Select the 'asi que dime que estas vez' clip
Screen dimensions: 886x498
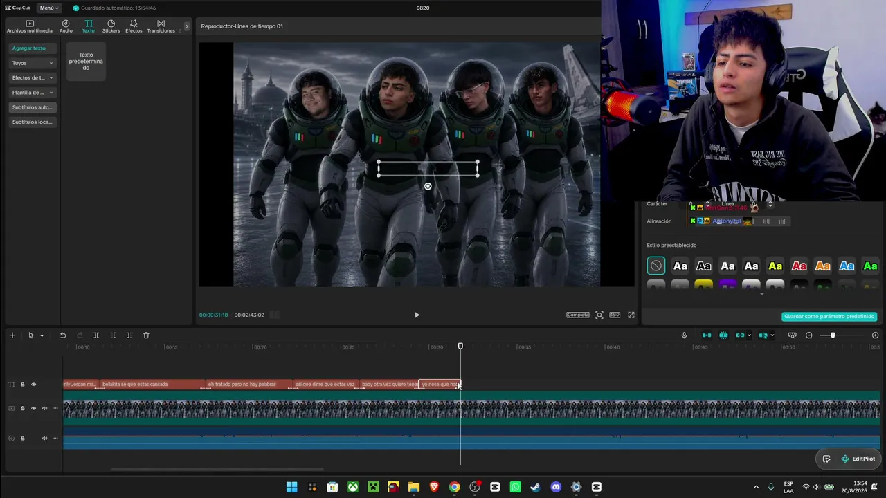(x=327, y=385)
